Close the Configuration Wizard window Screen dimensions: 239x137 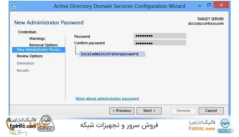coord(221,5)
